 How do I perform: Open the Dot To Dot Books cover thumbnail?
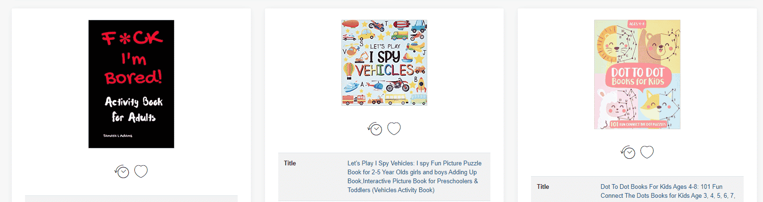coord(637,74)
